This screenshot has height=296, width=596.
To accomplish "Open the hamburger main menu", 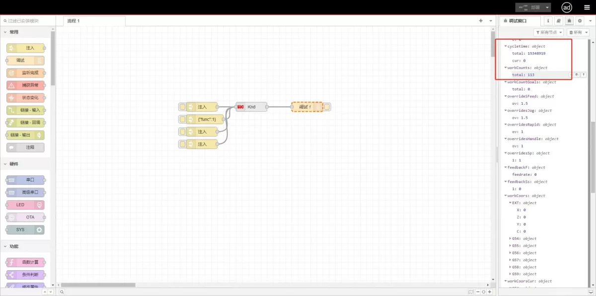I will 588,7.
